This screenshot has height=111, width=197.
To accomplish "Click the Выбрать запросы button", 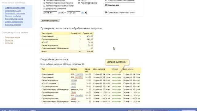I will pyautogui.click(x=50, y=21).
